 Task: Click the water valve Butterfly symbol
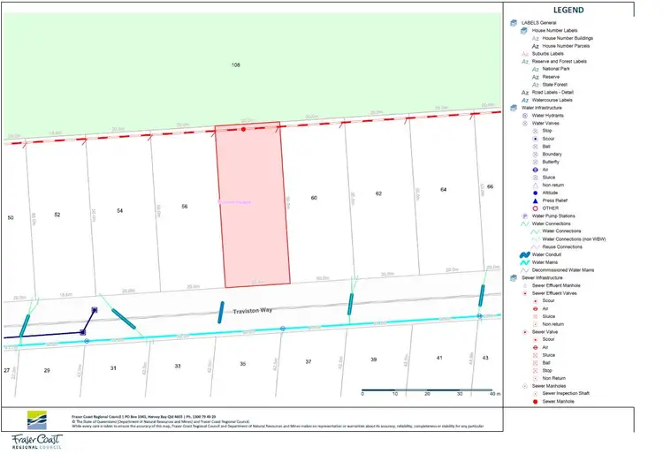point(535,163)
